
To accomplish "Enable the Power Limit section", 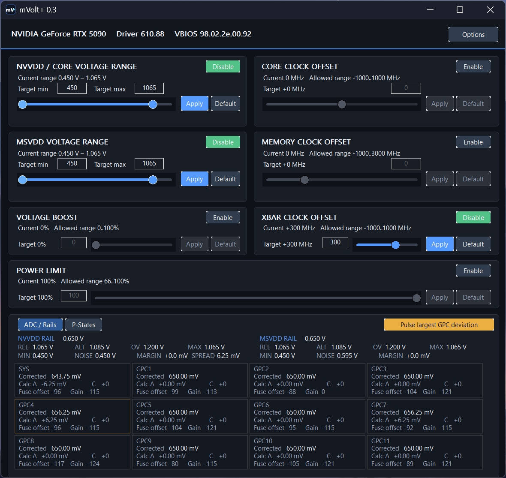I will 473,271.
